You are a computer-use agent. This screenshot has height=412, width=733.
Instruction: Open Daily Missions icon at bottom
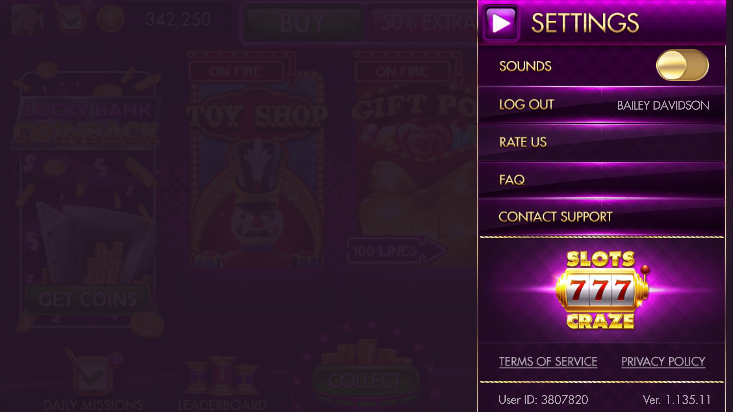coord(93,381)
